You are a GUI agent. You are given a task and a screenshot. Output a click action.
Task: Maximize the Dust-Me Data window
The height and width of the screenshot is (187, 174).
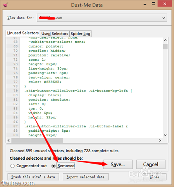pyautogui.click(x=153, y=4)
